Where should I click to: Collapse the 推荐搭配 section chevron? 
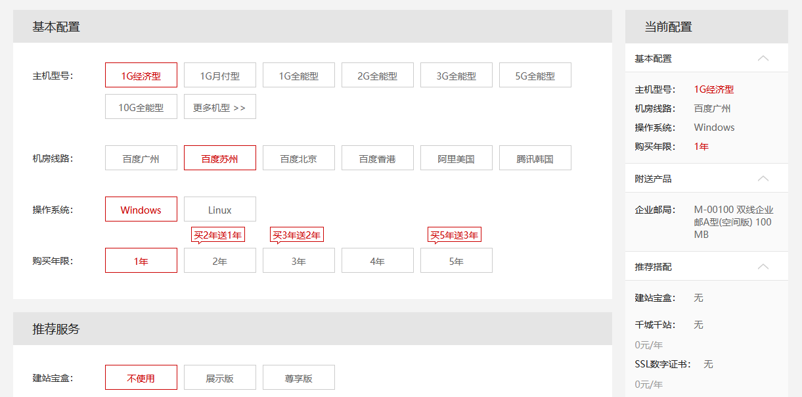tap(763, 267)
